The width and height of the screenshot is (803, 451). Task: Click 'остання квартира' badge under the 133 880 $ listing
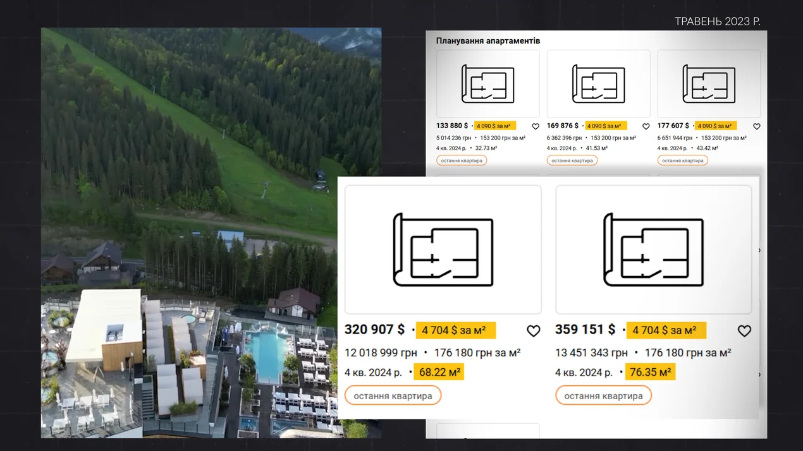coord(462,160)
